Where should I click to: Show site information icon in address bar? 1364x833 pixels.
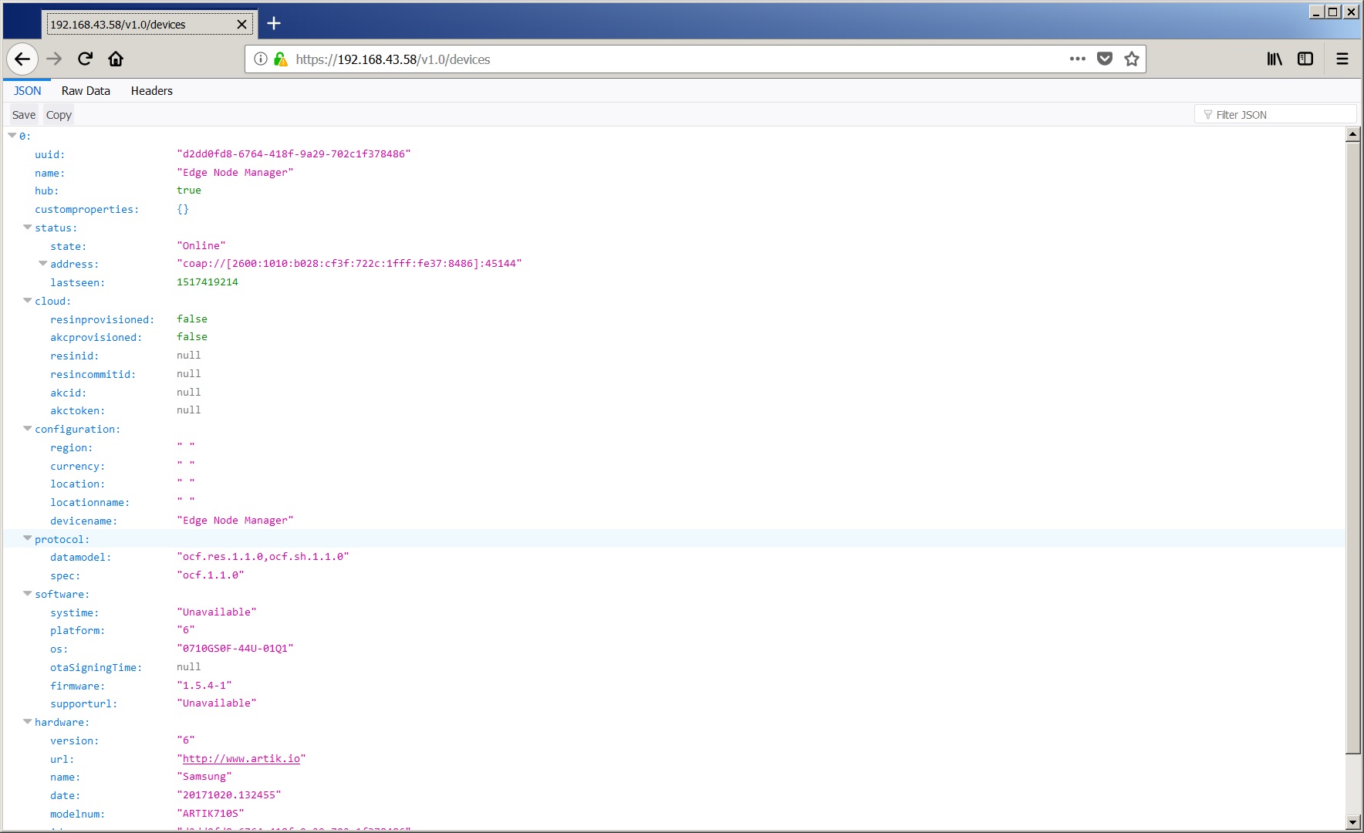(261, 59)
